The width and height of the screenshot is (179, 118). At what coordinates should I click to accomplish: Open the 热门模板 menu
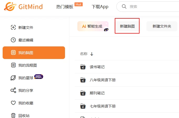pos(65,7)
